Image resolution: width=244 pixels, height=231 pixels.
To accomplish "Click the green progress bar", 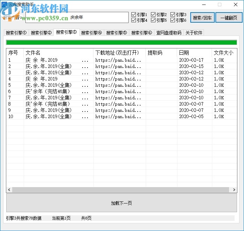I will [122, 42].
